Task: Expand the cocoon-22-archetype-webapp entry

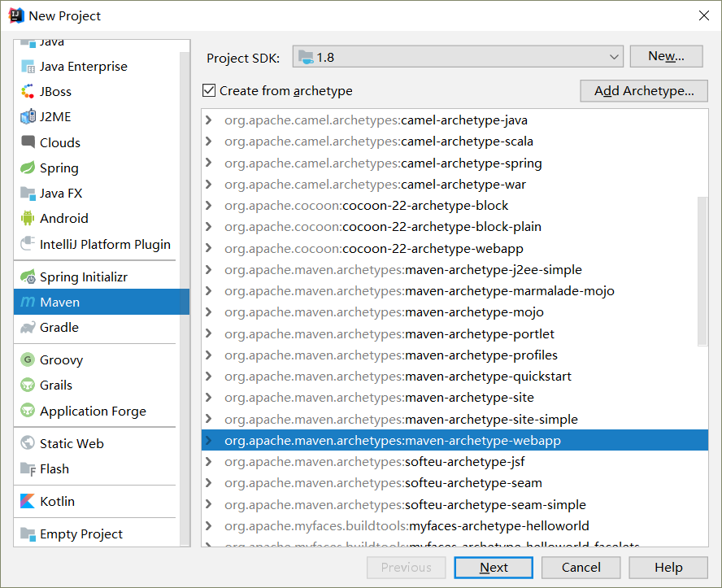Action: click(x=209, y=248)
